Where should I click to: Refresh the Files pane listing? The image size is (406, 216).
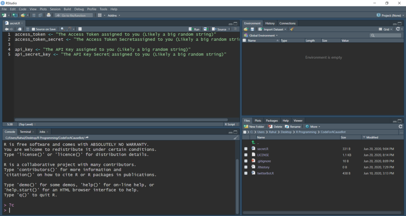tap(400, 126)
